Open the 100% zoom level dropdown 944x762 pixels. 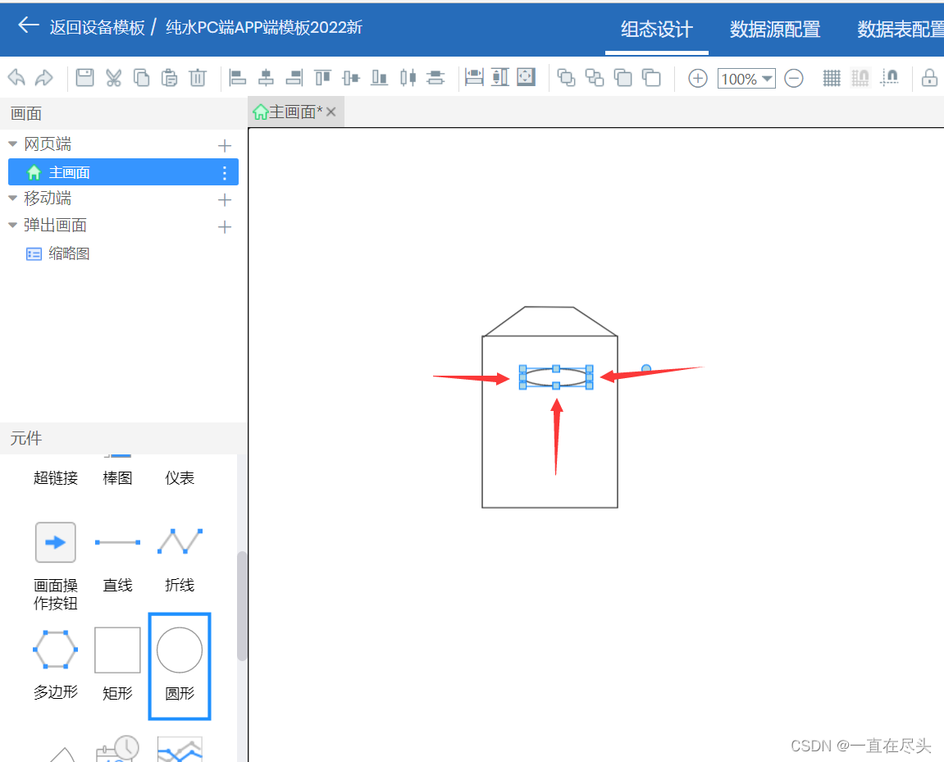click(x=746, y=79)
